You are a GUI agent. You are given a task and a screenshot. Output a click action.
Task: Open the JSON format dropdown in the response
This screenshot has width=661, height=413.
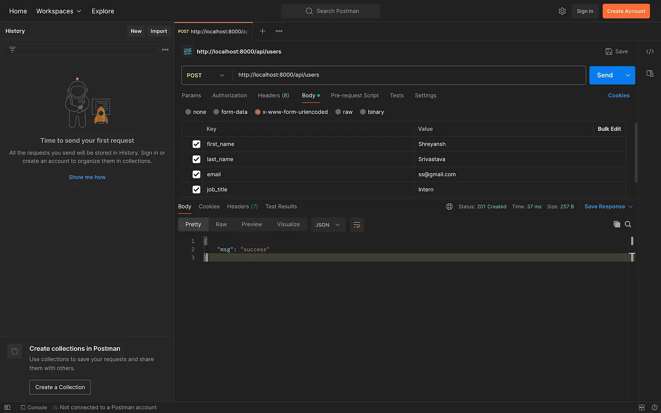pos(328,225)
